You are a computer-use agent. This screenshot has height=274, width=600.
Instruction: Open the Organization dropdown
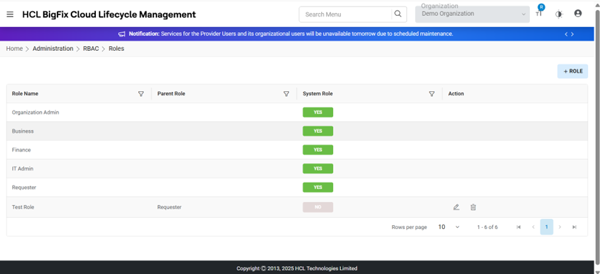coord(472,14)
